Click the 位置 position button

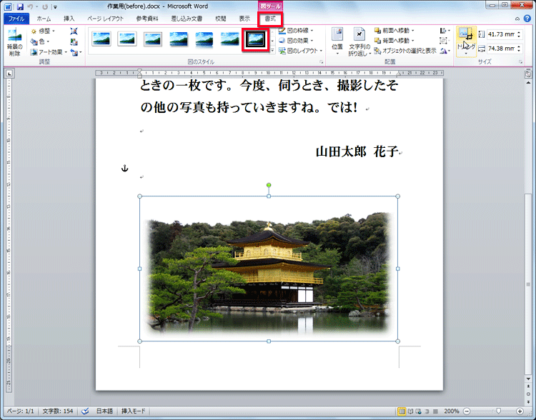pyautogui.click(x=337, y=41)
